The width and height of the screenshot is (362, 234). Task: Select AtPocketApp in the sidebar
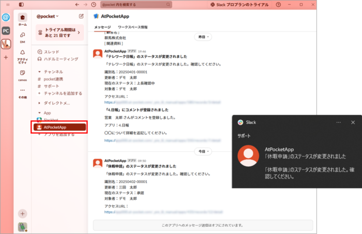(x=59, y=127)
